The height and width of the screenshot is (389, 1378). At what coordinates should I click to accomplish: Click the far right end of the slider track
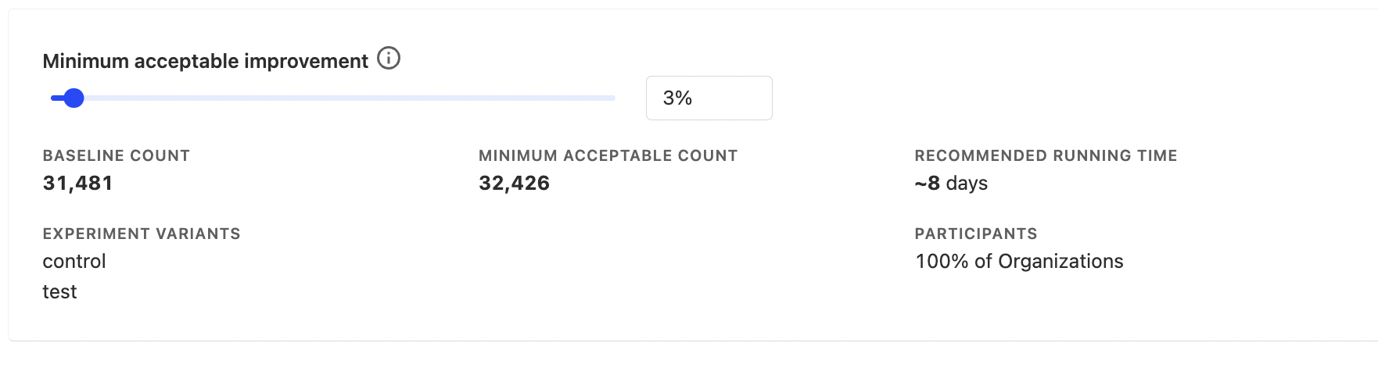pyautogui.click(x=612, y=98)
